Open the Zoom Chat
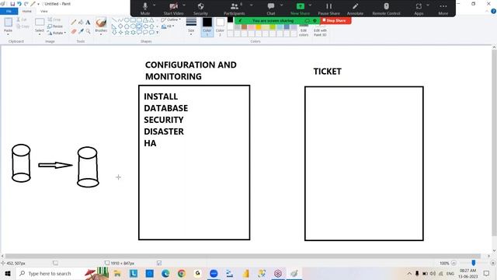The image size is (497, 280). click(271, 9)
